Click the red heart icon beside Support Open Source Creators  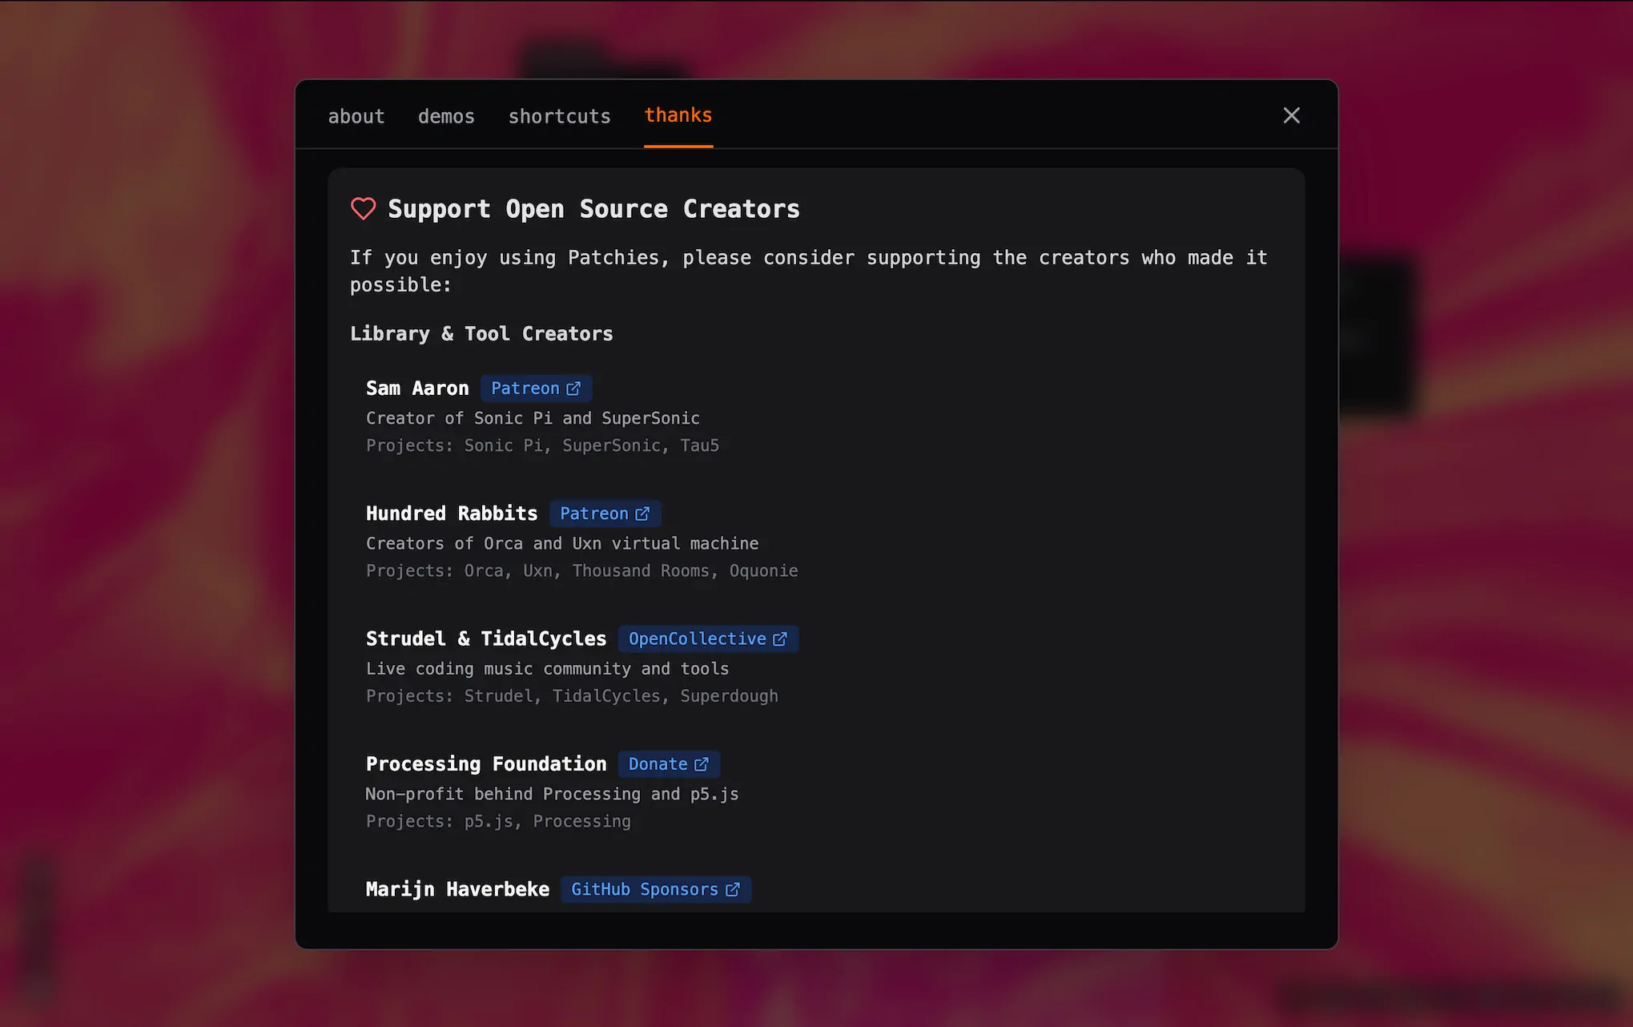(x=364, y=208)
